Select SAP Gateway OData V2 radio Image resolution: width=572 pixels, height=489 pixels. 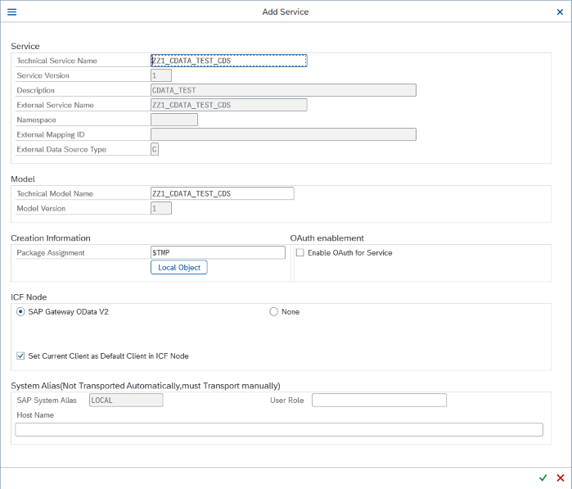[x=20, y=311]
